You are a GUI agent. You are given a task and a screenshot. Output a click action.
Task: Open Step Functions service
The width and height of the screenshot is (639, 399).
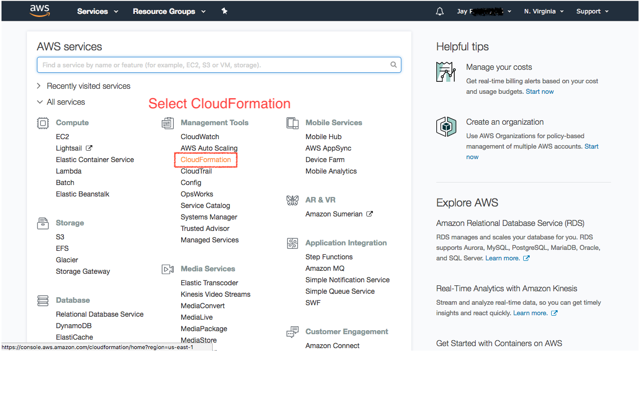pos(329,257)
